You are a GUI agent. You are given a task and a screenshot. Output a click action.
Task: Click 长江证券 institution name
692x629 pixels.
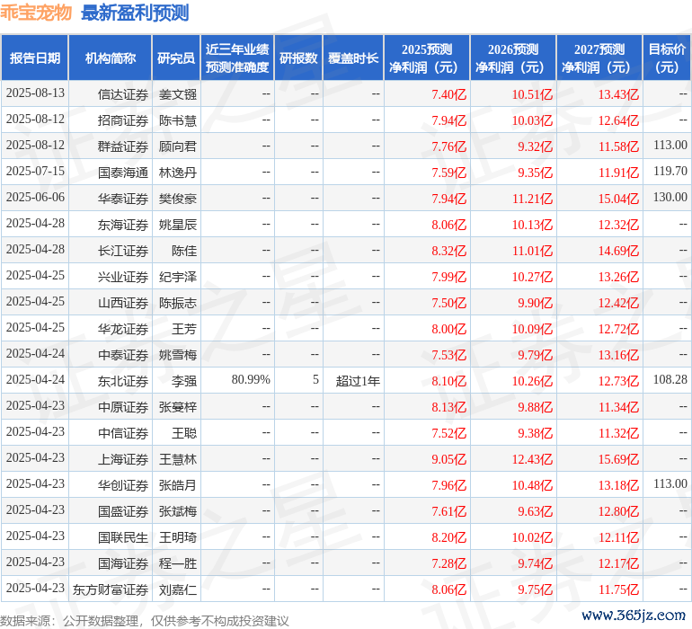pyautogui.click(x=123, y=251)
